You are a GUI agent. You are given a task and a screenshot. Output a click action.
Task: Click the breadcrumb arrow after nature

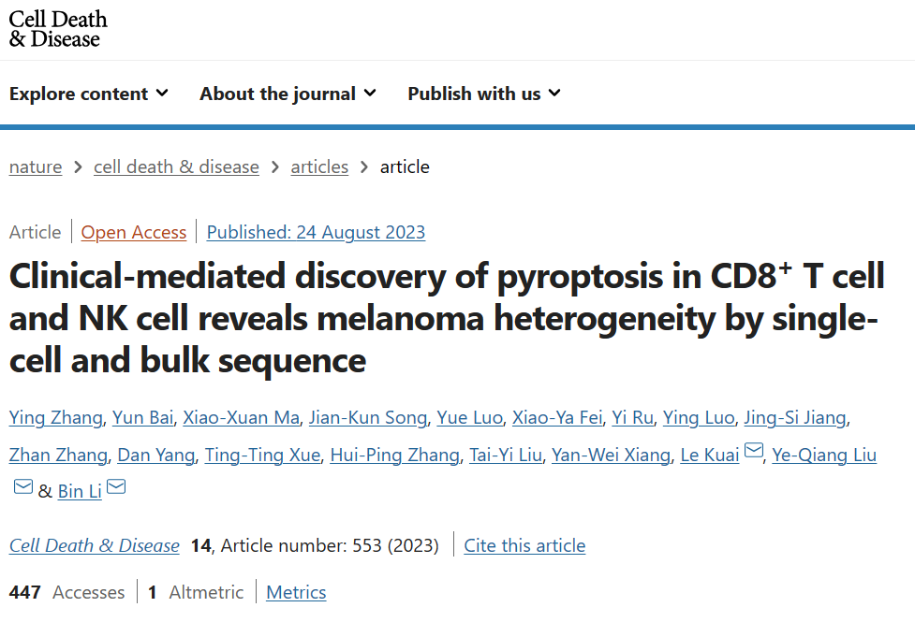(76, 166)
